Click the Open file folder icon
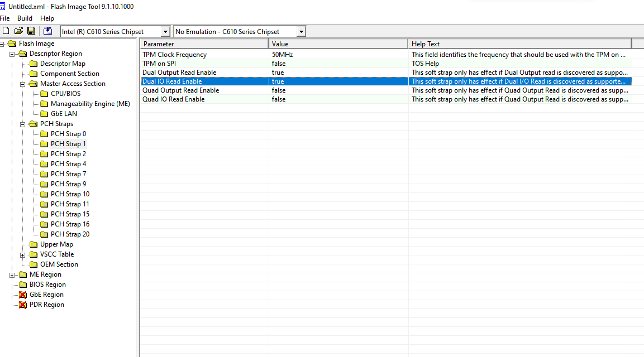This screenshot has width=644, height=357. (18, 31)
